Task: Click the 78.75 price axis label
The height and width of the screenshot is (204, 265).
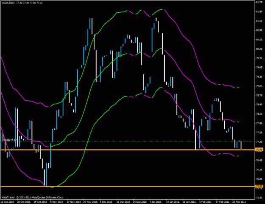Action: [x=259, y=96]
